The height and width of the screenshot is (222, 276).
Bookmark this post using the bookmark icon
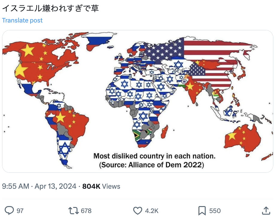click(x=202, y=211)
